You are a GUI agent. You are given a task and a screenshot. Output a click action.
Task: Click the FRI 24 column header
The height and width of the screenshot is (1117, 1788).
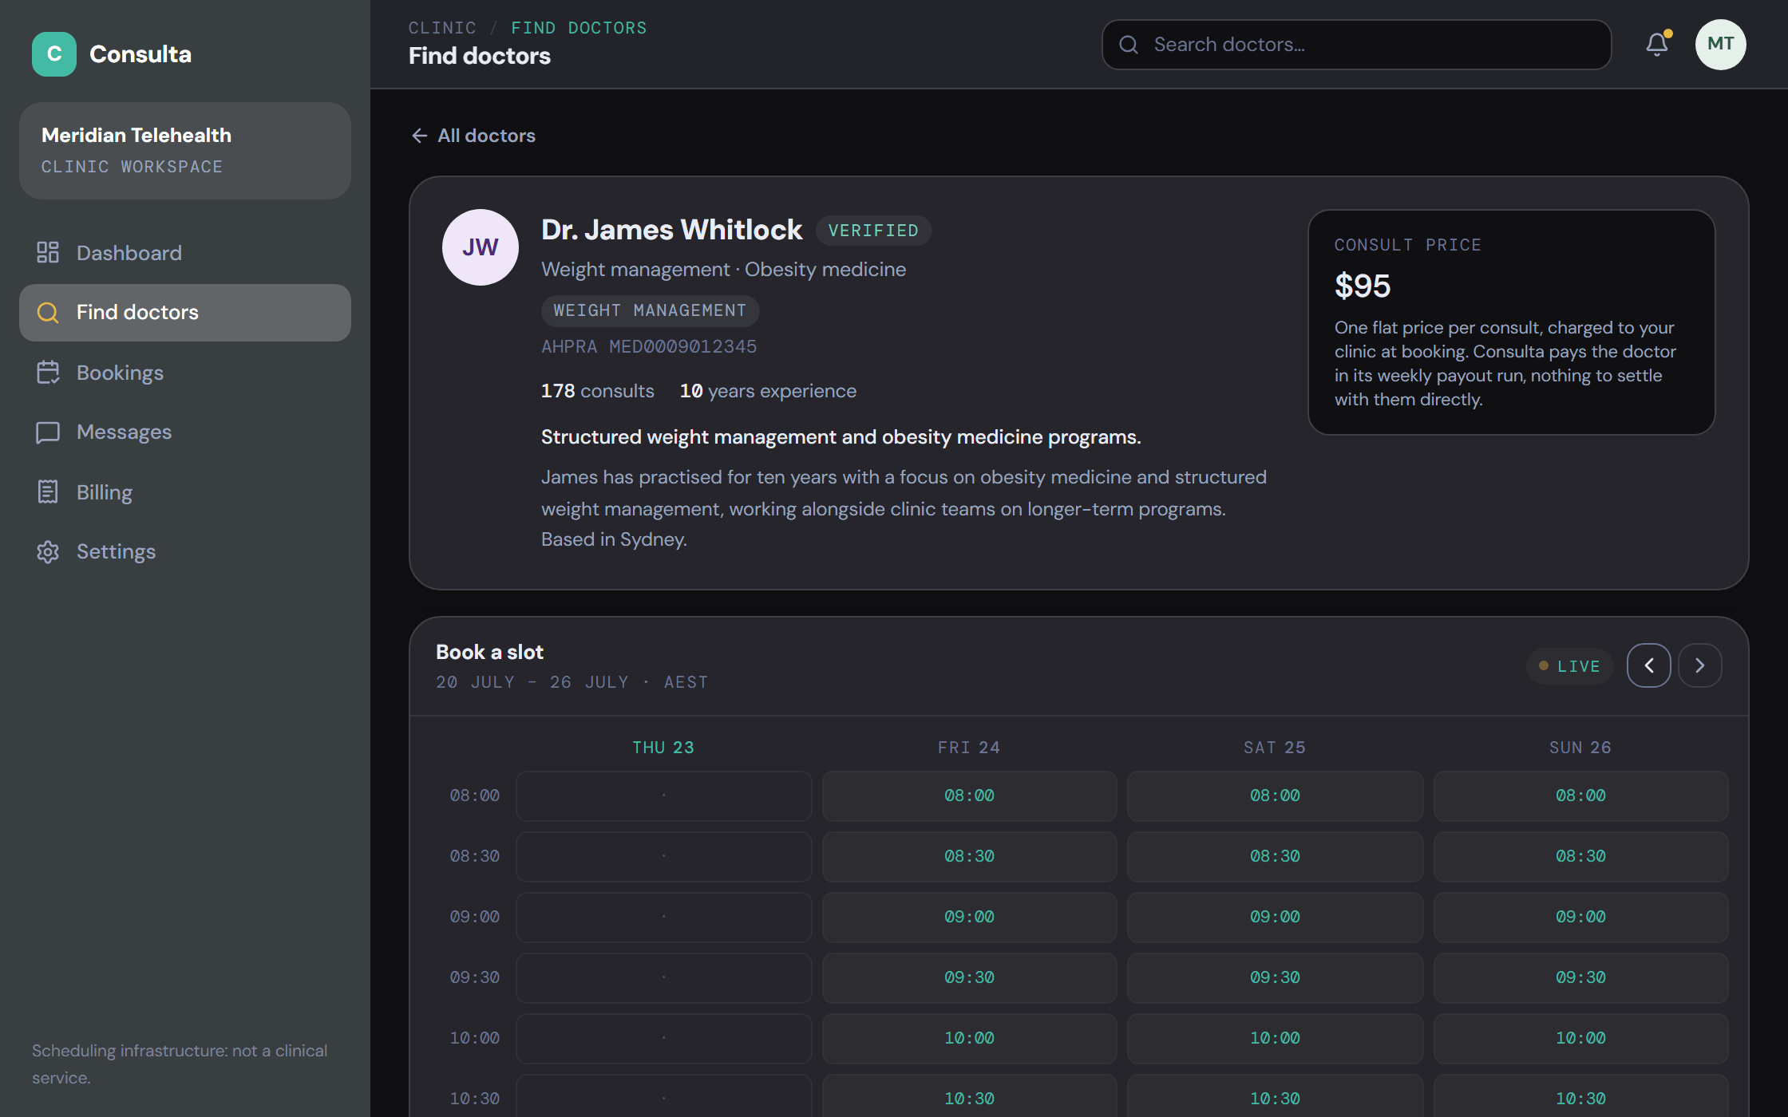point(969,748)
